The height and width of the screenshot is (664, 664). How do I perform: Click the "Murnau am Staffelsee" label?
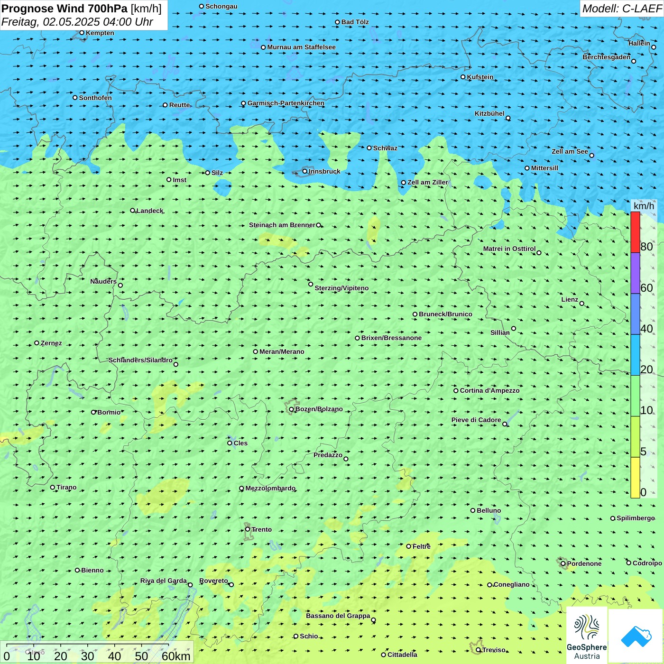click(x=302, y=47)
